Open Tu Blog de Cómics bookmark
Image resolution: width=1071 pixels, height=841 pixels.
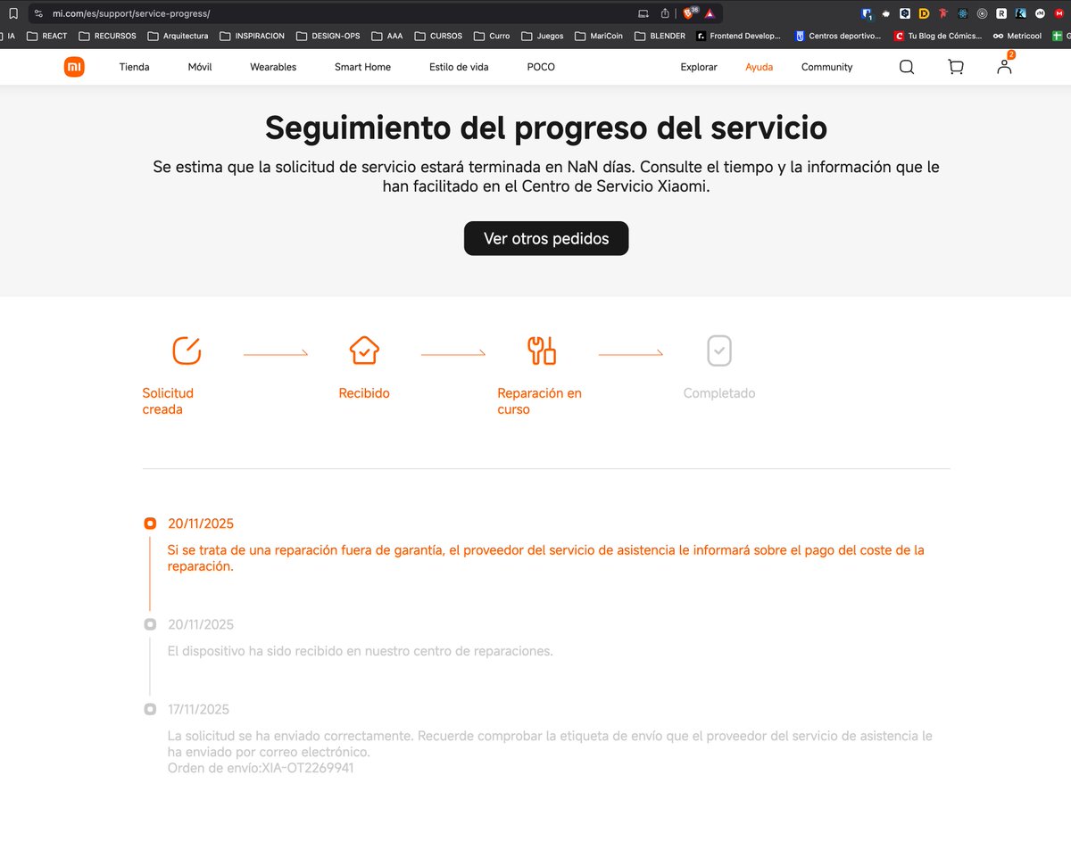tap(938, 37)
